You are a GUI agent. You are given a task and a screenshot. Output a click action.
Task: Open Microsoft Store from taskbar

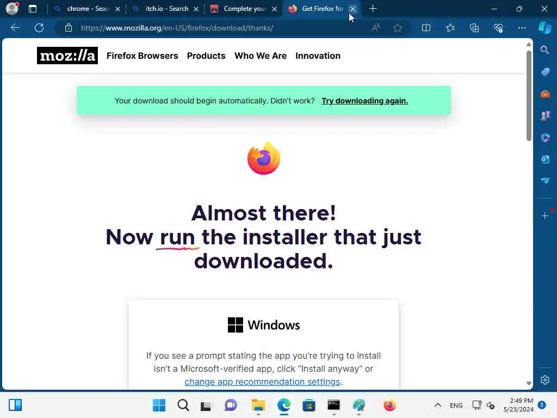(309, 405)
